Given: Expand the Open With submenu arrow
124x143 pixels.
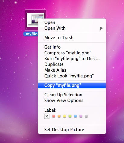Looking at the screenshot, I should coord(101,28).
